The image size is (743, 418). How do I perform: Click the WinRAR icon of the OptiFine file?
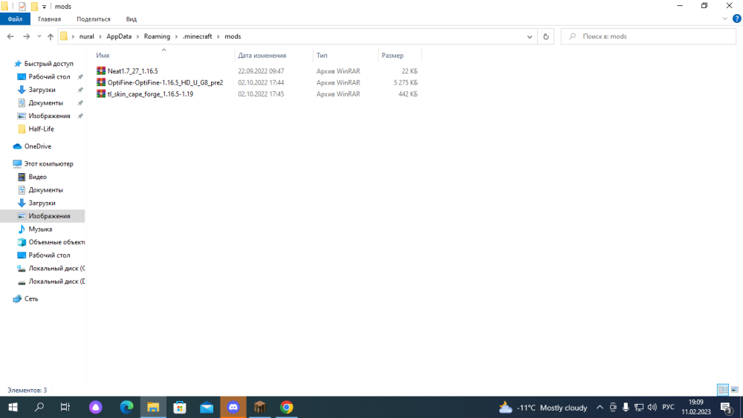coord(101,82)
